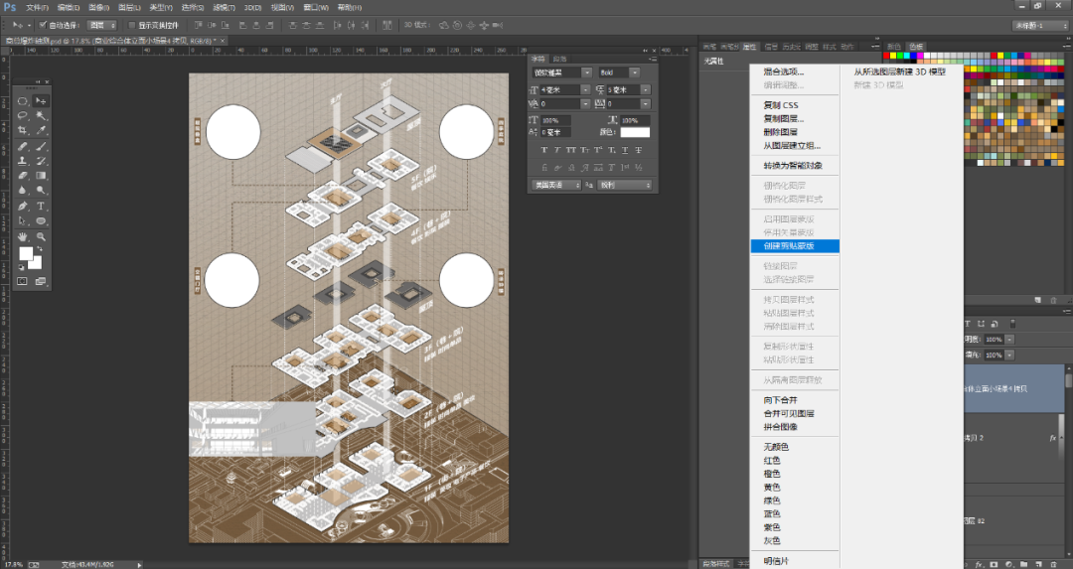Select the Zoom tool

point(41,236)
